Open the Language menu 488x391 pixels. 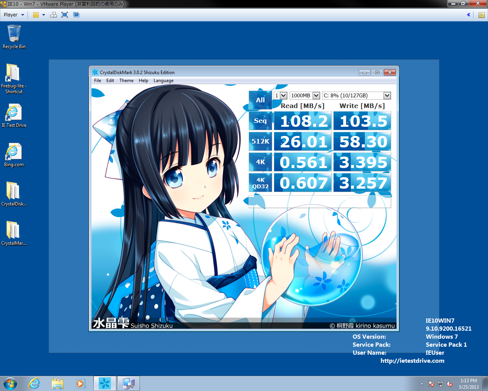(164, 81)
